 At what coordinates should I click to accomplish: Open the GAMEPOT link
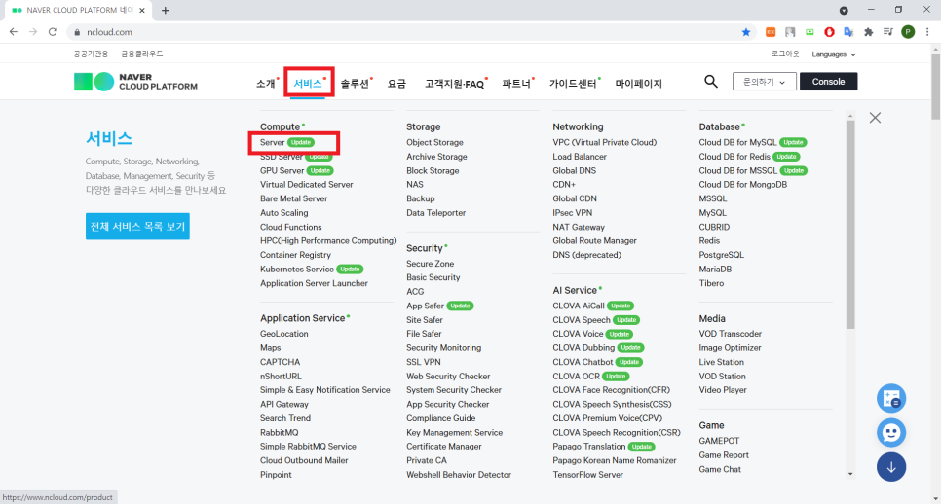click(x=719, y=441)
